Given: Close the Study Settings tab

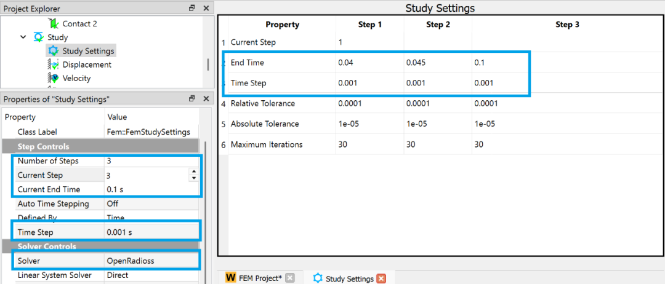Looking at the screenshot, I should pos(381,278).
